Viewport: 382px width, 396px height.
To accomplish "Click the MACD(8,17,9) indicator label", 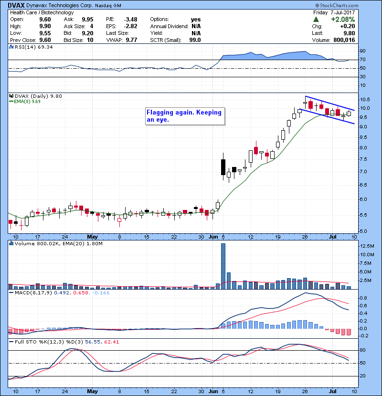I will point(33,293).
